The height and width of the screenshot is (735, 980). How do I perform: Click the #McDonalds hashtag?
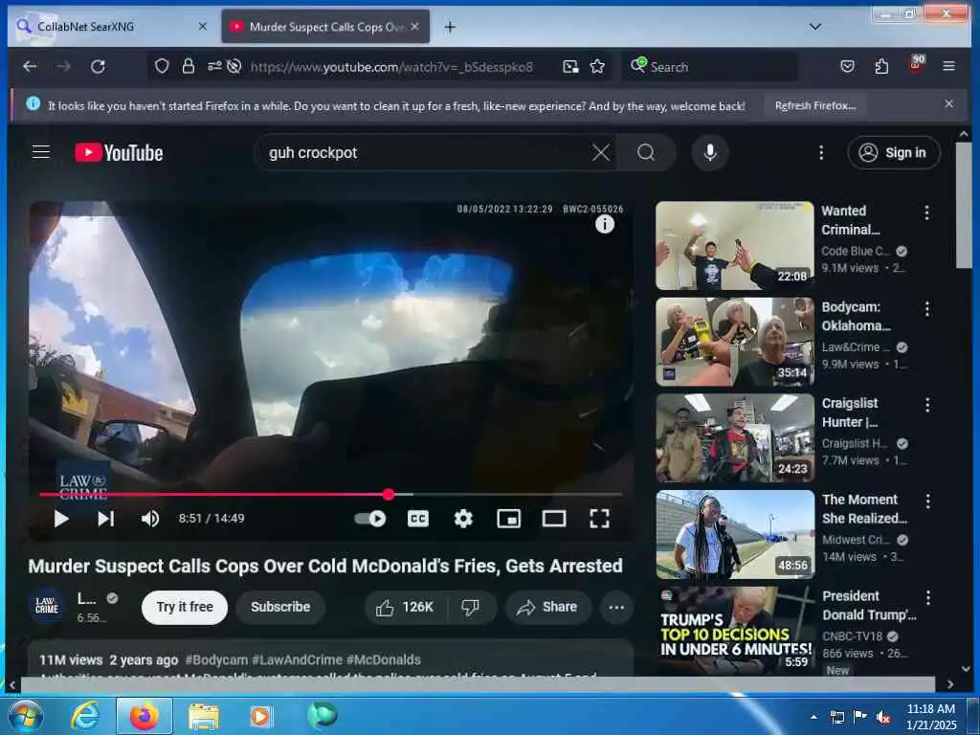383,660
